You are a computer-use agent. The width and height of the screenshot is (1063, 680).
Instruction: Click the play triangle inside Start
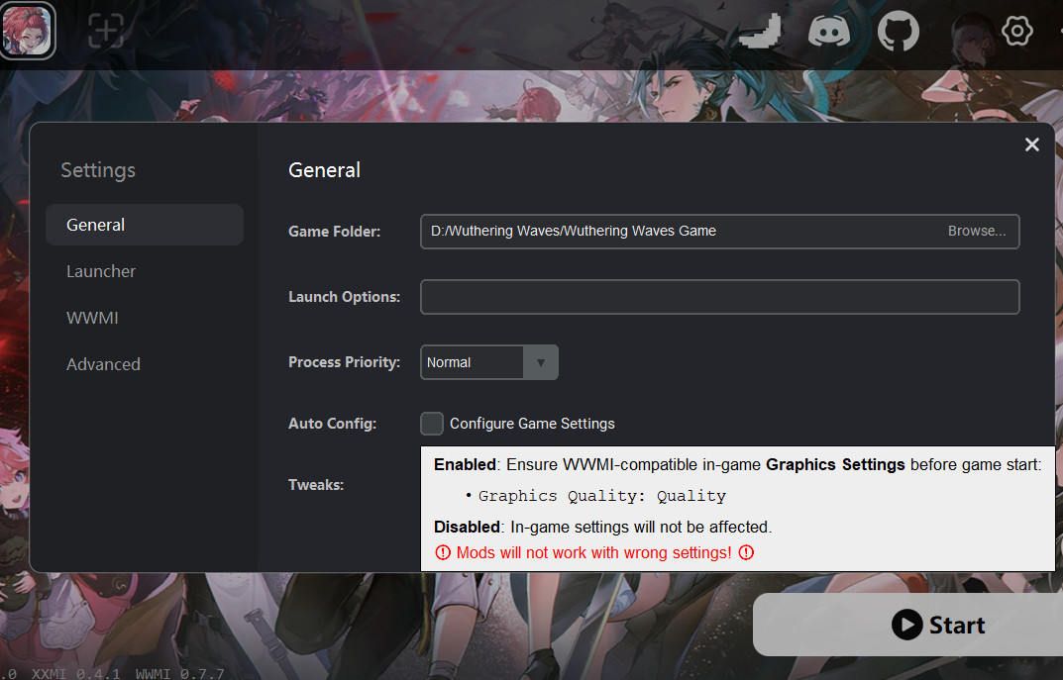click(907, 625)
